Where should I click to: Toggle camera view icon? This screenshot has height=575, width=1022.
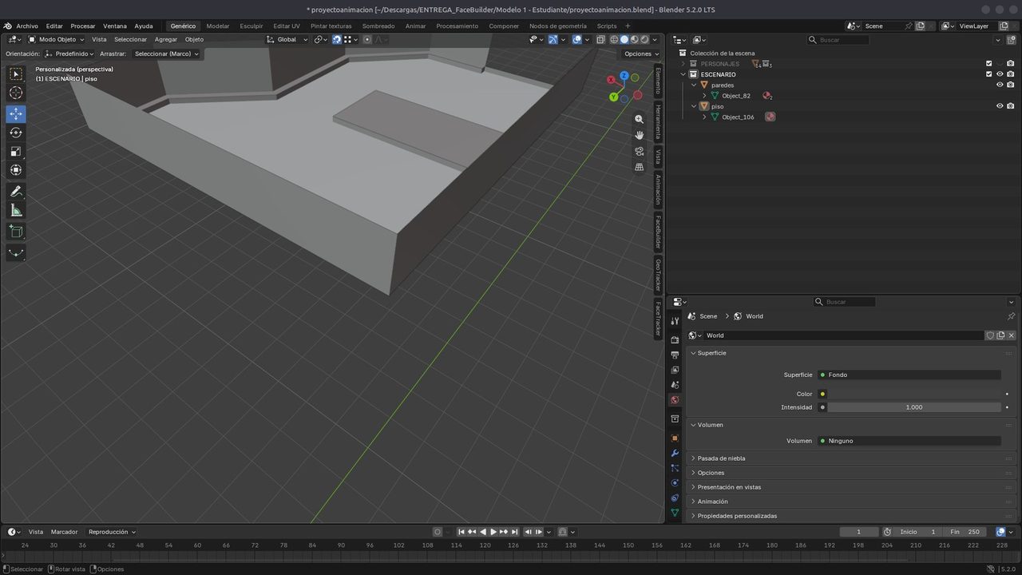pyautogui.click(x=639, y=151)
